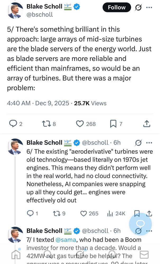The width and height of the screenshot is (160, 264).
Task: Open the floating Grok assistant button
Action: click(x=140, y=224)
